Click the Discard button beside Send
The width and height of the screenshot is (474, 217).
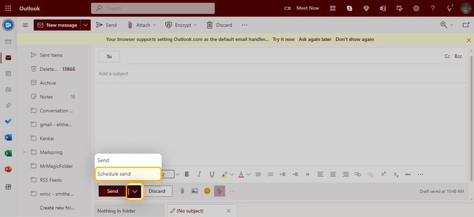(x=157, y=191)
